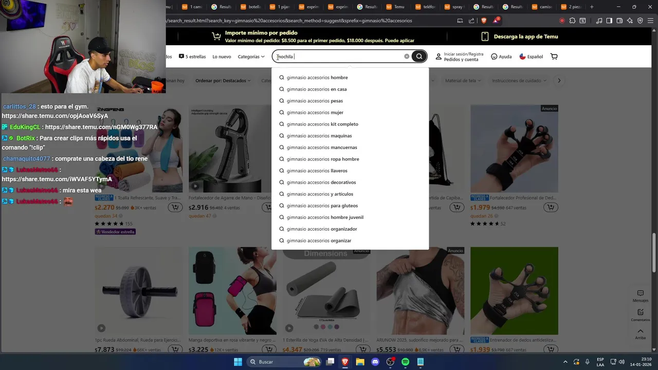Add towel product to cart
This screenshot has height=370, width=658.
175,208
